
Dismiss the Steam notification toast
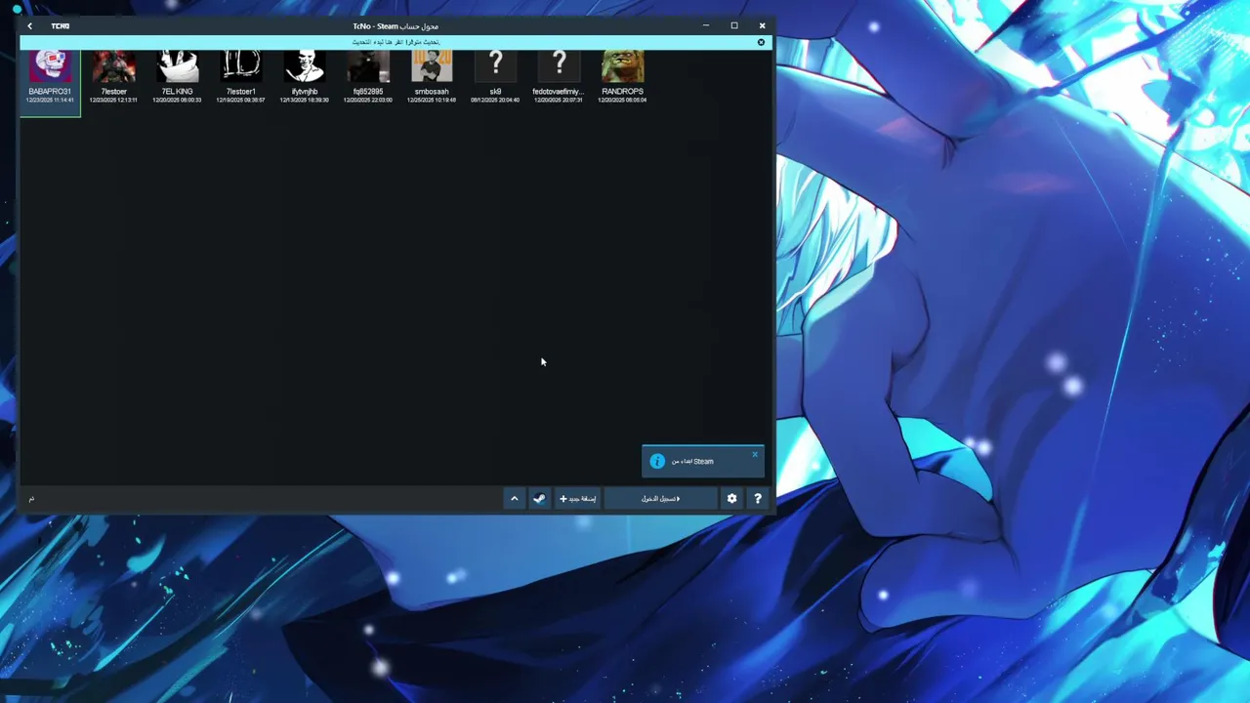tap(755, 455)
